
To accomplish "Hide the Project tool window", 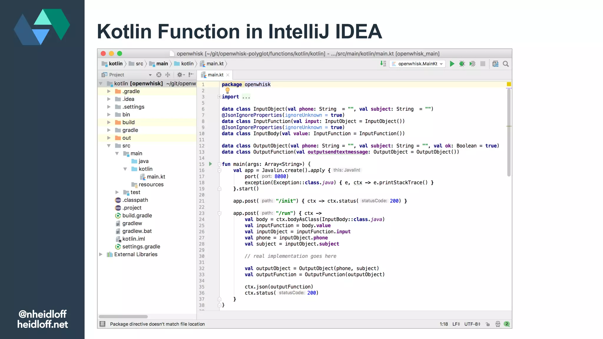I will [x=191, y=75].
